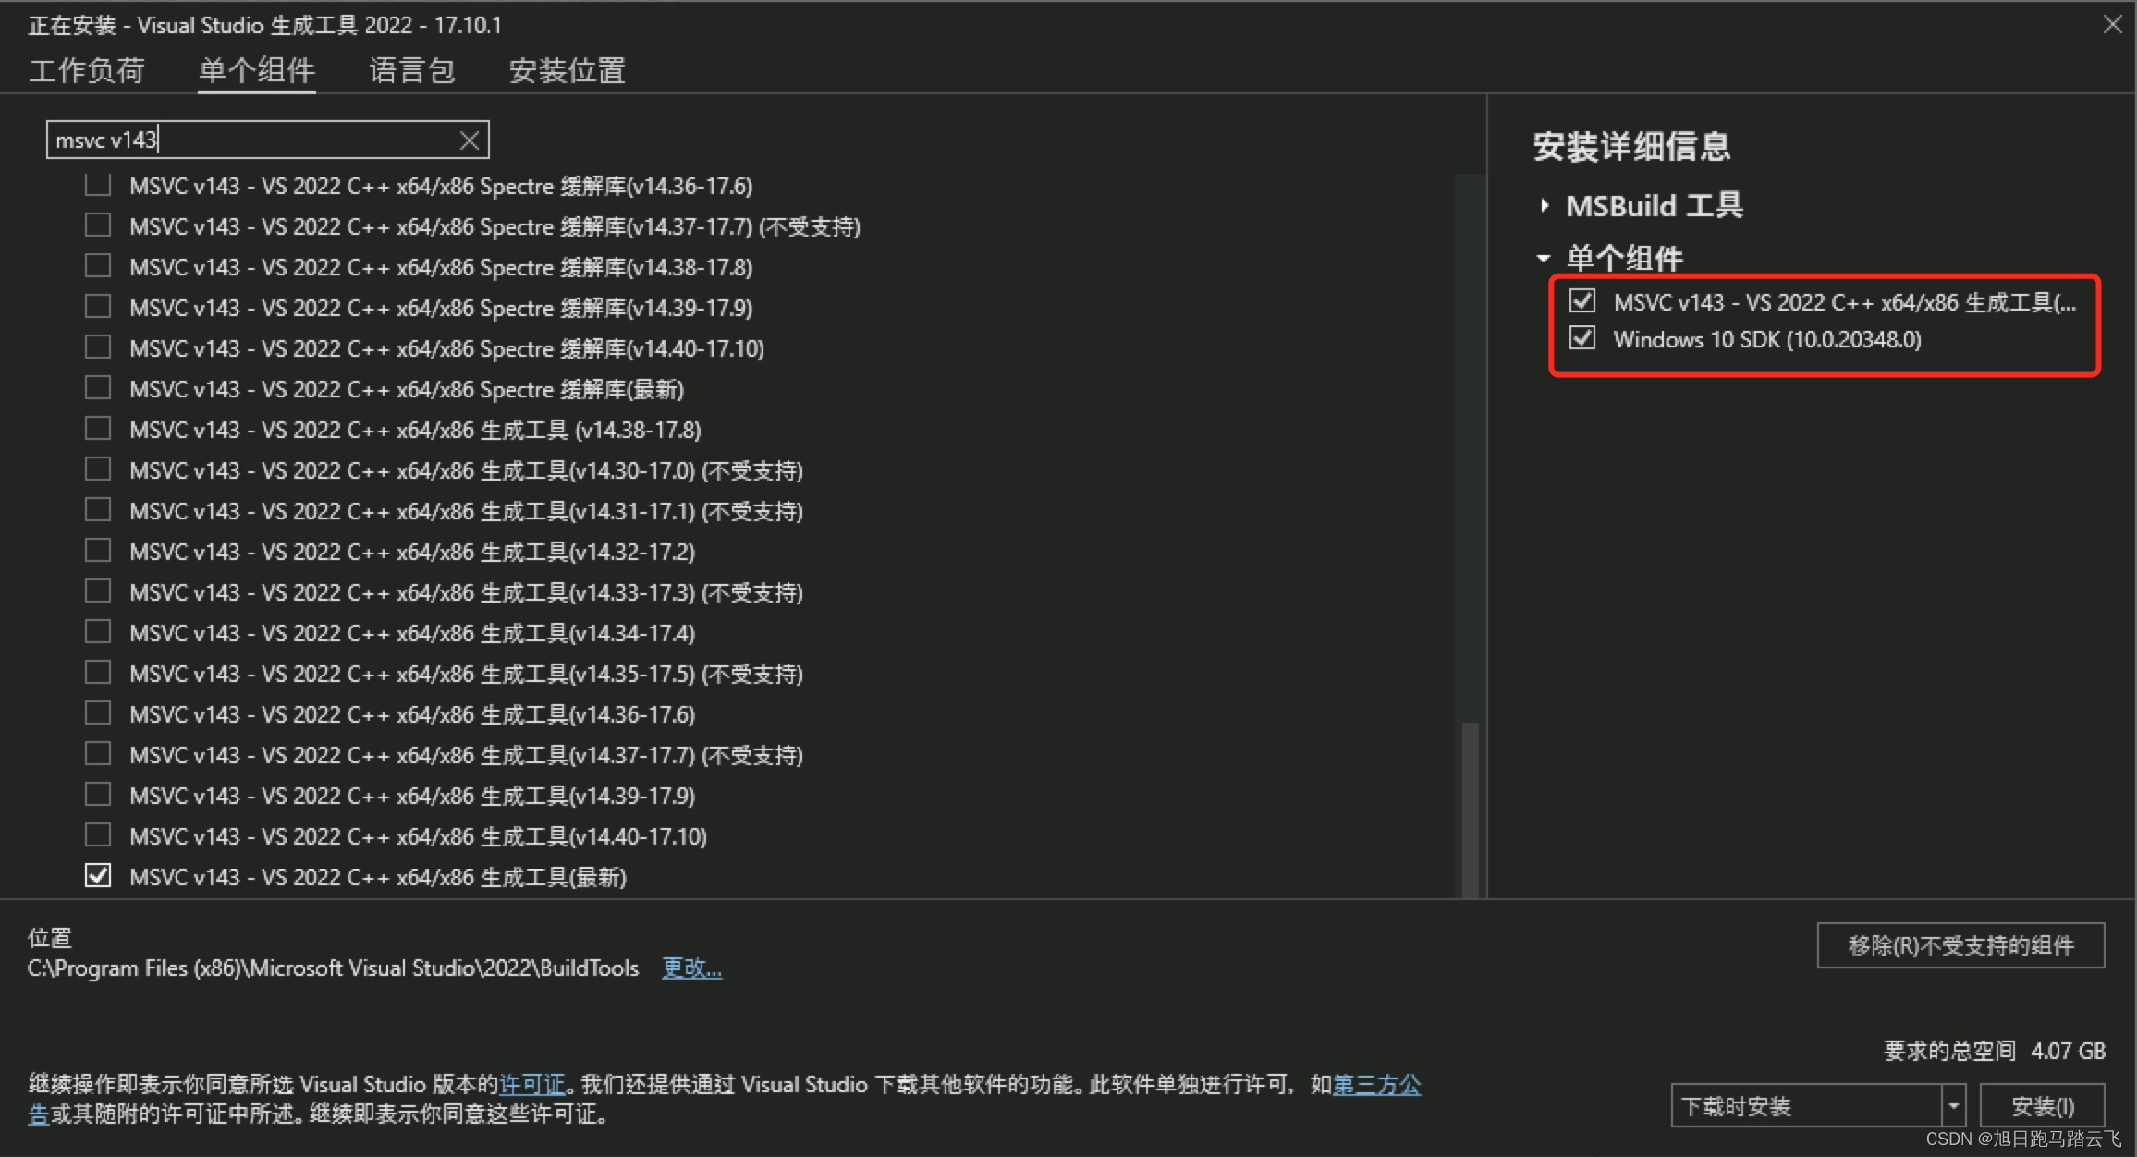
Task: Select Spectre 缓解库(v14.40-17.10) checkbox
Action: pyautogui.click(x=98, y=347)
